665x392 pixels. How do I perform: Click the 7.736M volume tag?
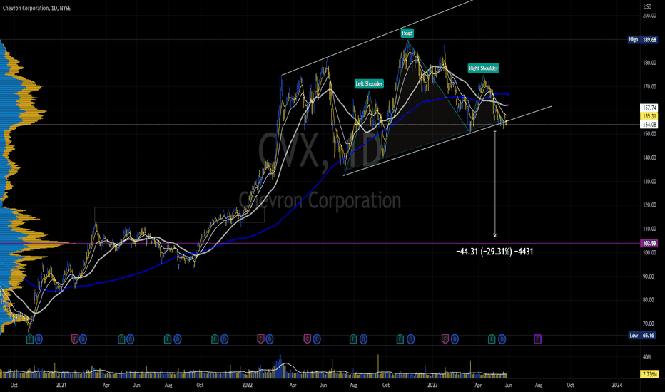(x=649, y=374)
